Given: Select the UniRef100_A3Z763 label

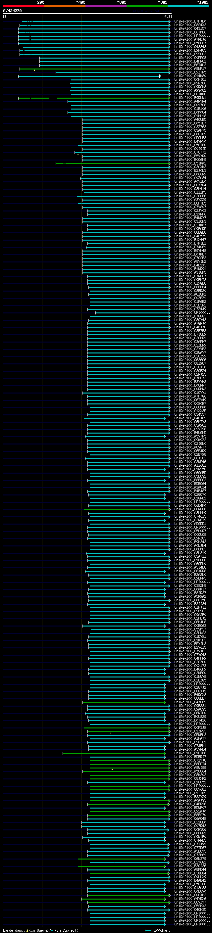Looking at the screenshot, I should click(190, 127).
